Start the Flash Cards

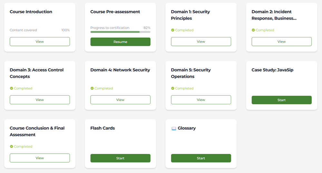[x=120, y=158]
